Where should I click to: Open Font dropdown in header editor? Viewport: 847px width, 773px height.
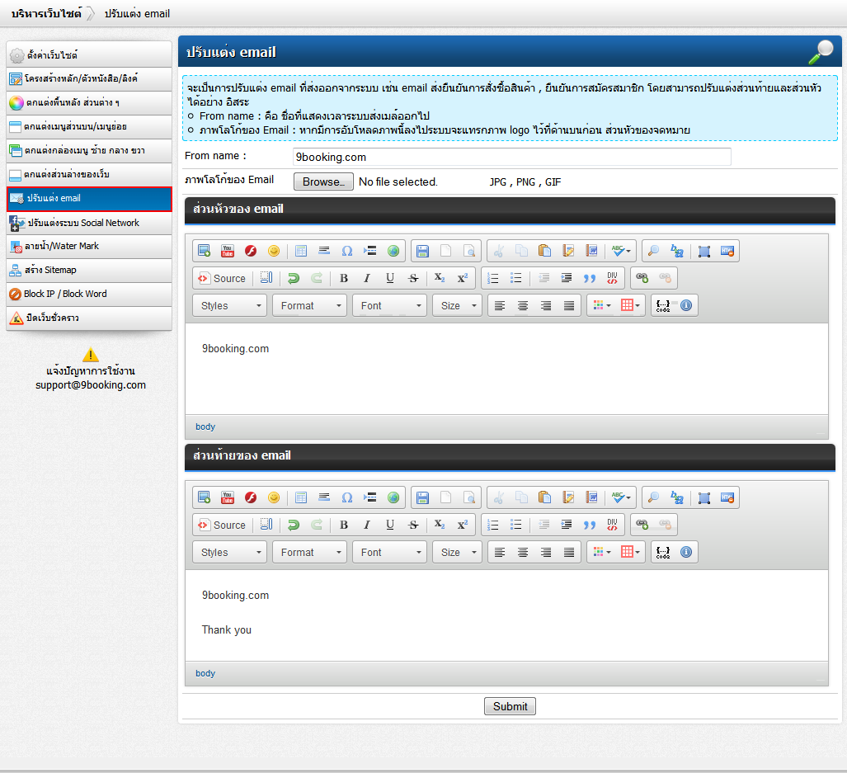[x=389, y=306]
